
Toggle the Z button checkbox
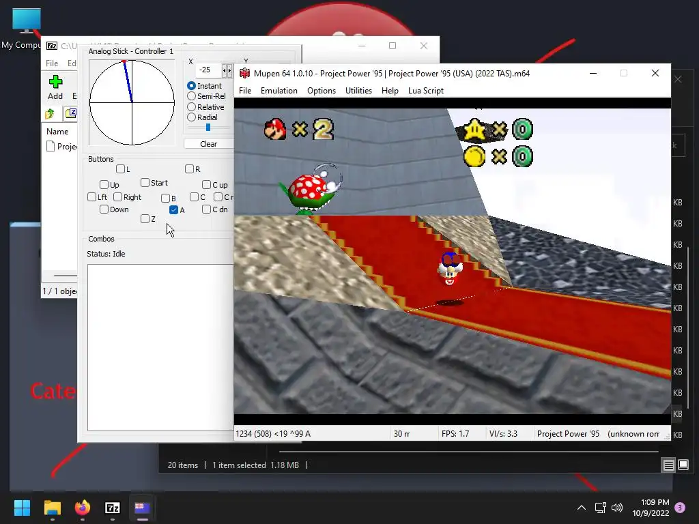[x=145, y=218]
